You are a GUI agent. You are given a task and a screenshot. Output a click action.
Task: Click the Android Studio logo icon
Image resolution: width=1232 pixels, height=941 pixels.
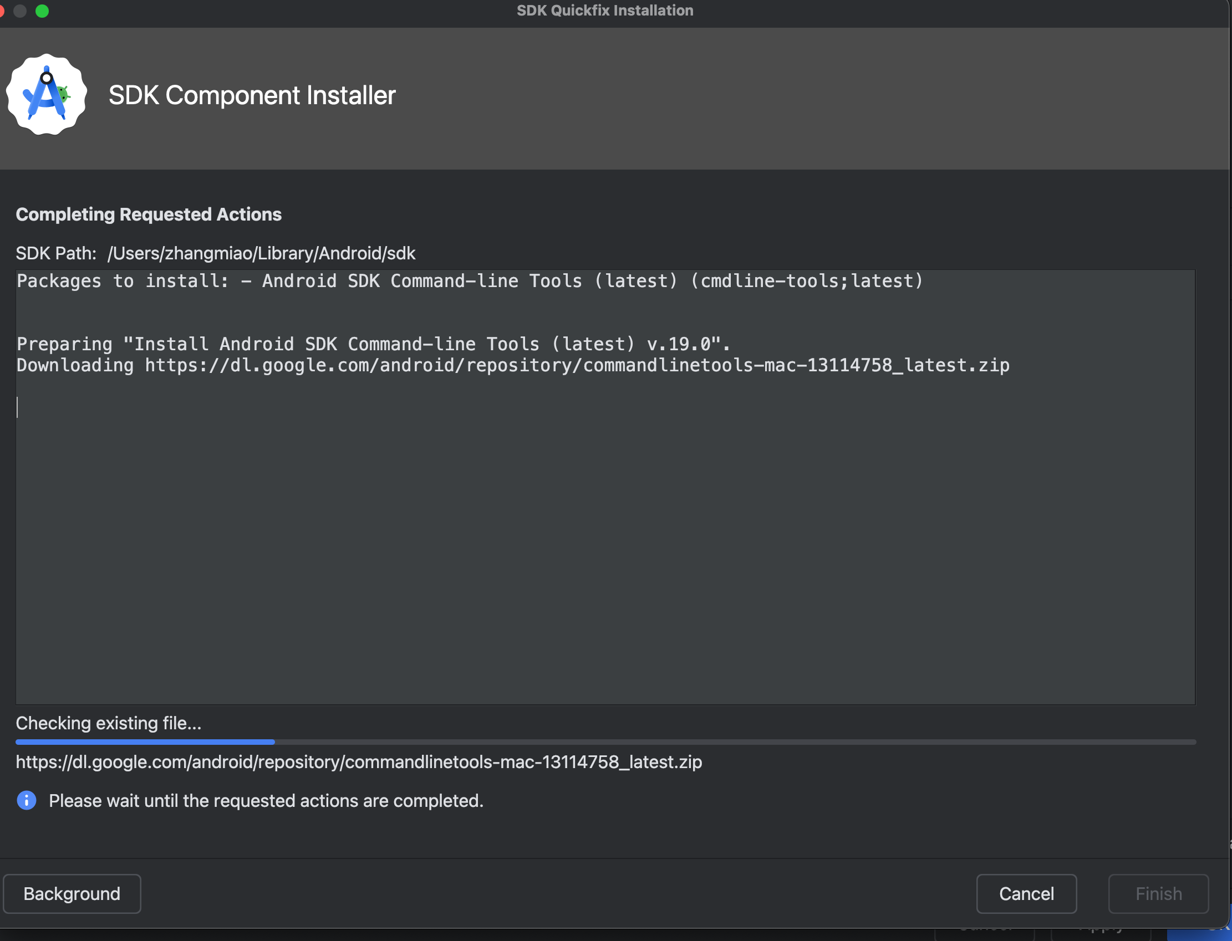tap(47, 95)
